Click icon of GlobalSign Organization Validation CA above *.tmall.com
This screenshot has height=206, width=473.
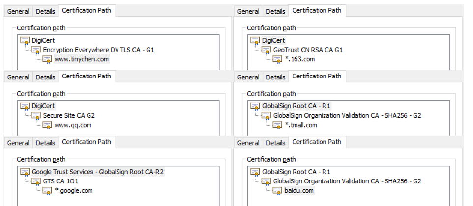tap(266, 115)
